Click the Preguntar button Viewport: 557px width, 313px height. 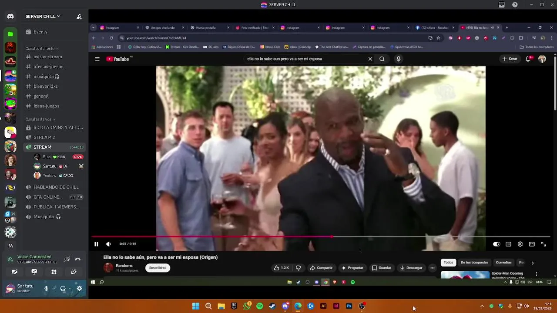352,268
